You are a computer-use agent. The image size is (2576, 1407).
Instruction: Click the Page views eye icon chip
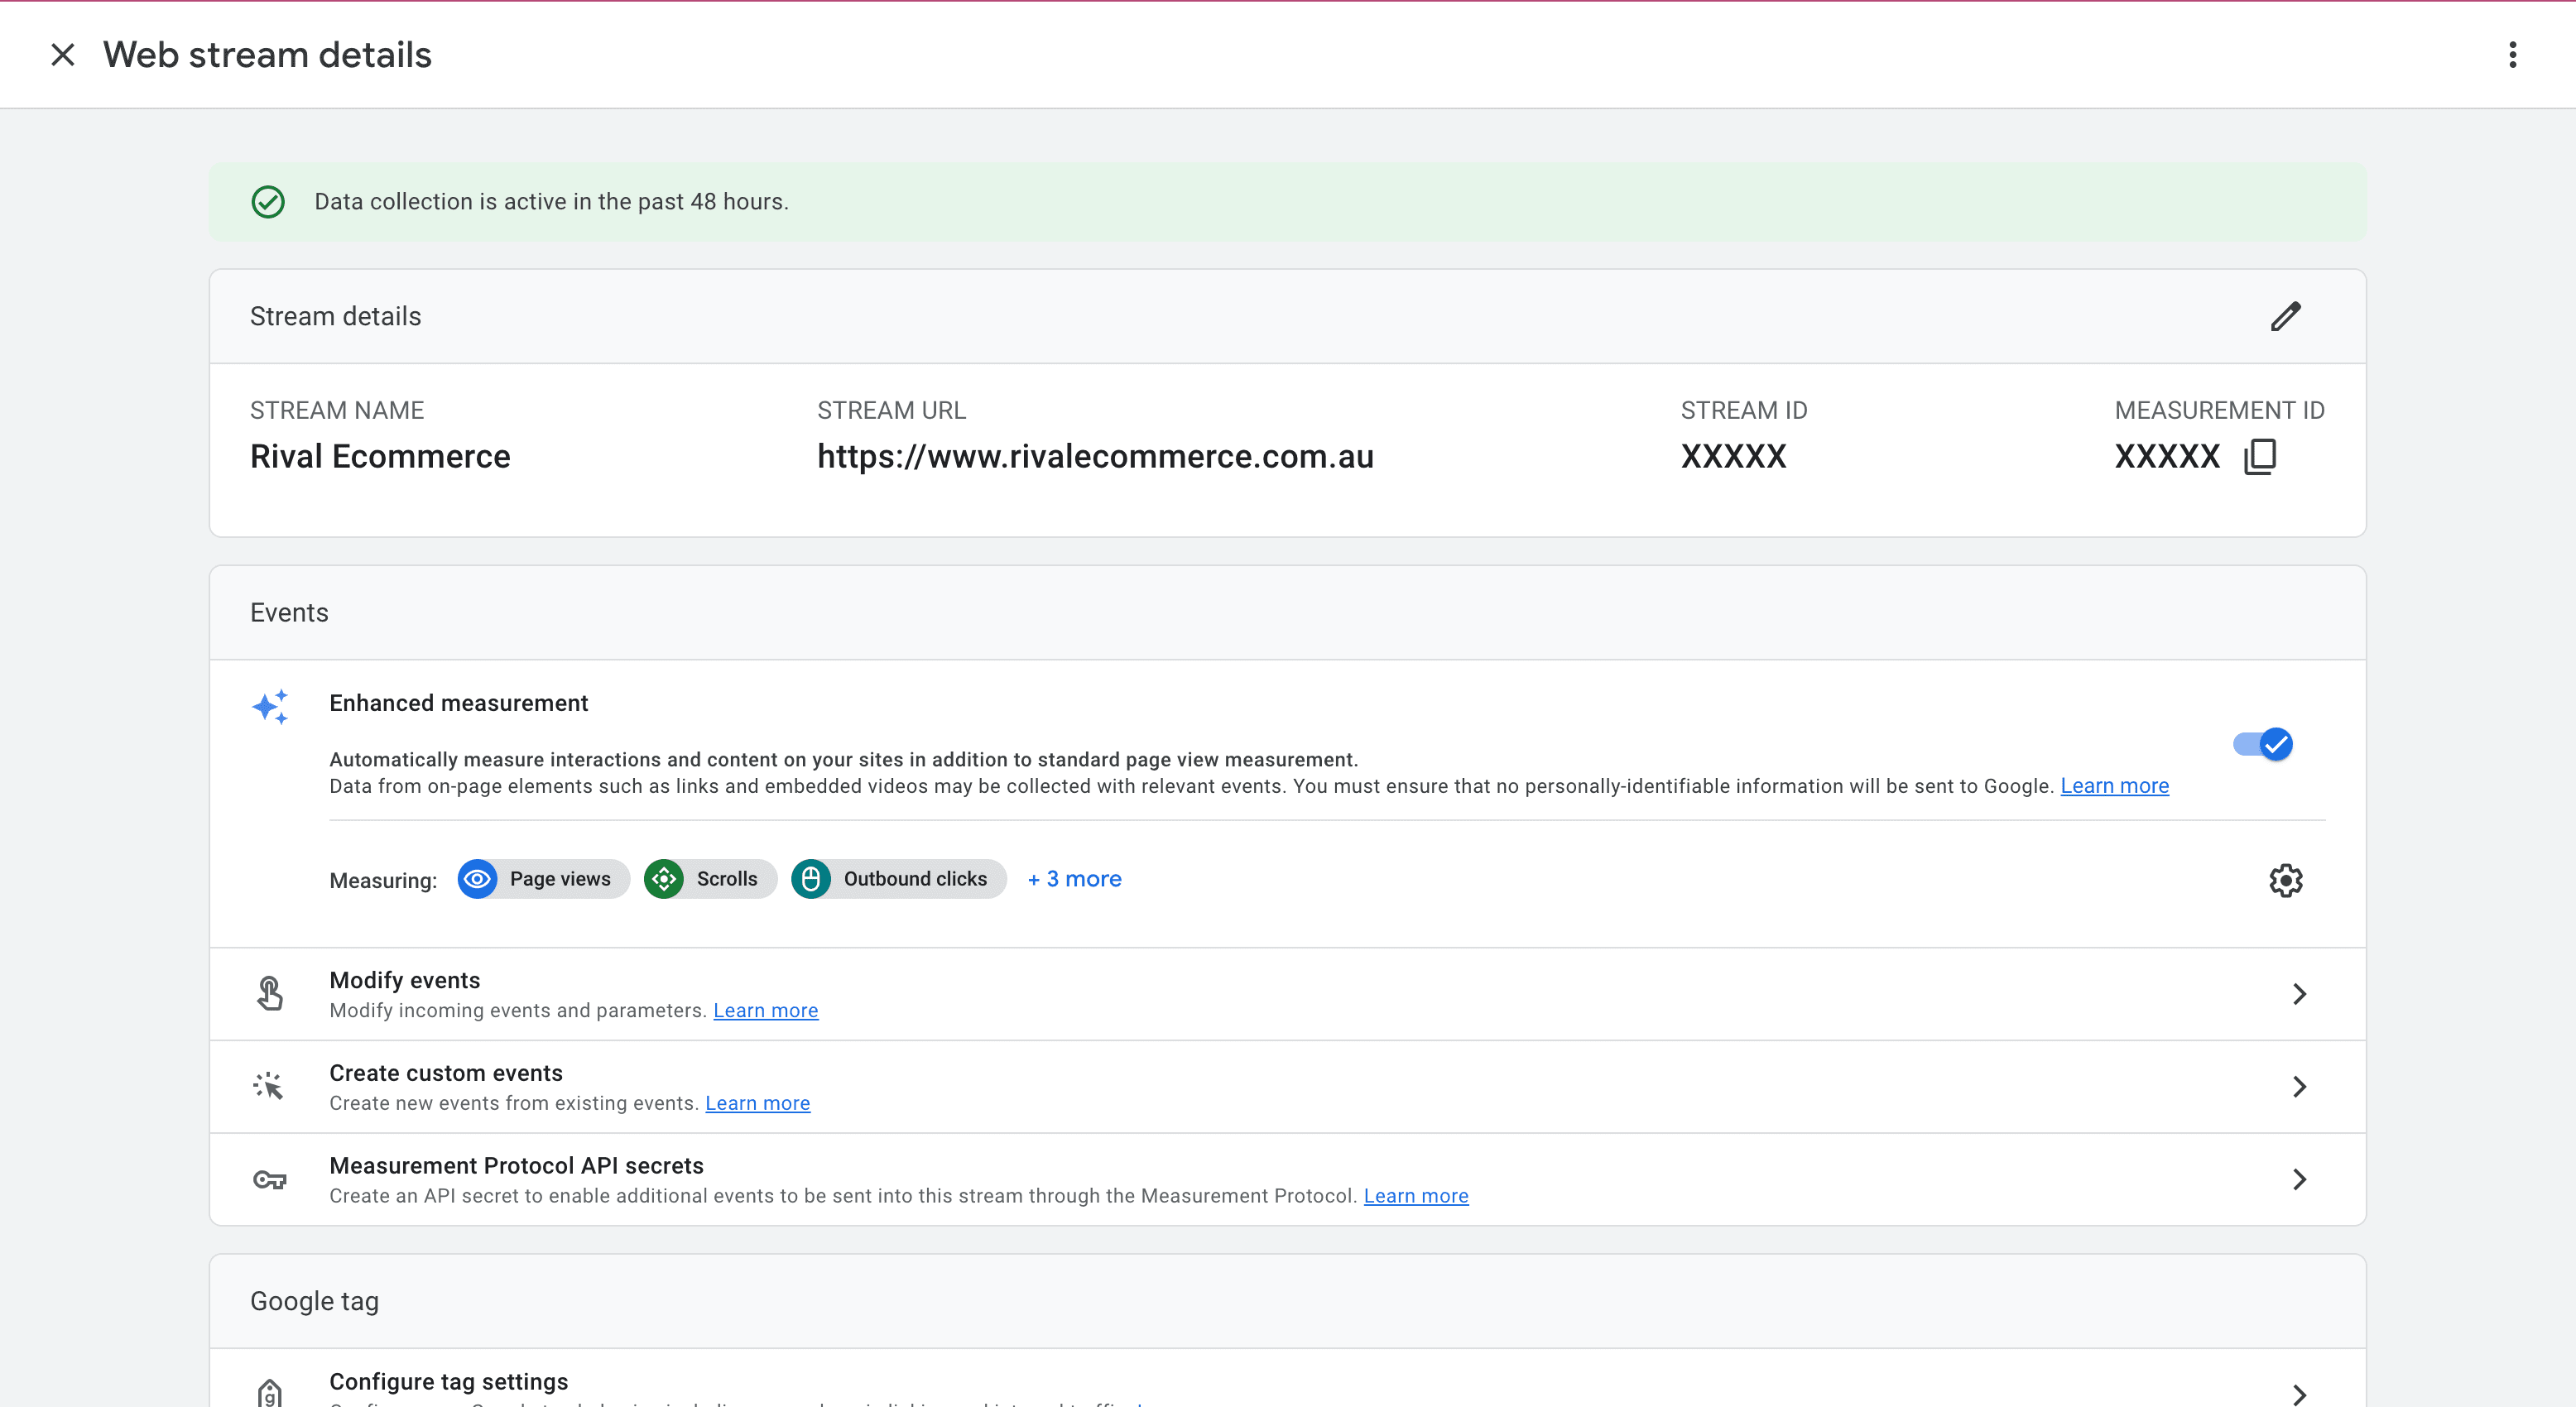[478, 879]
